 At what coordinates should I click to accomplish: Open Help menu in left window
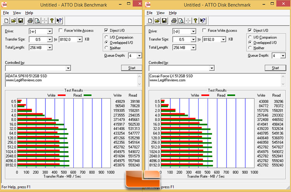[x=29, y=13]
